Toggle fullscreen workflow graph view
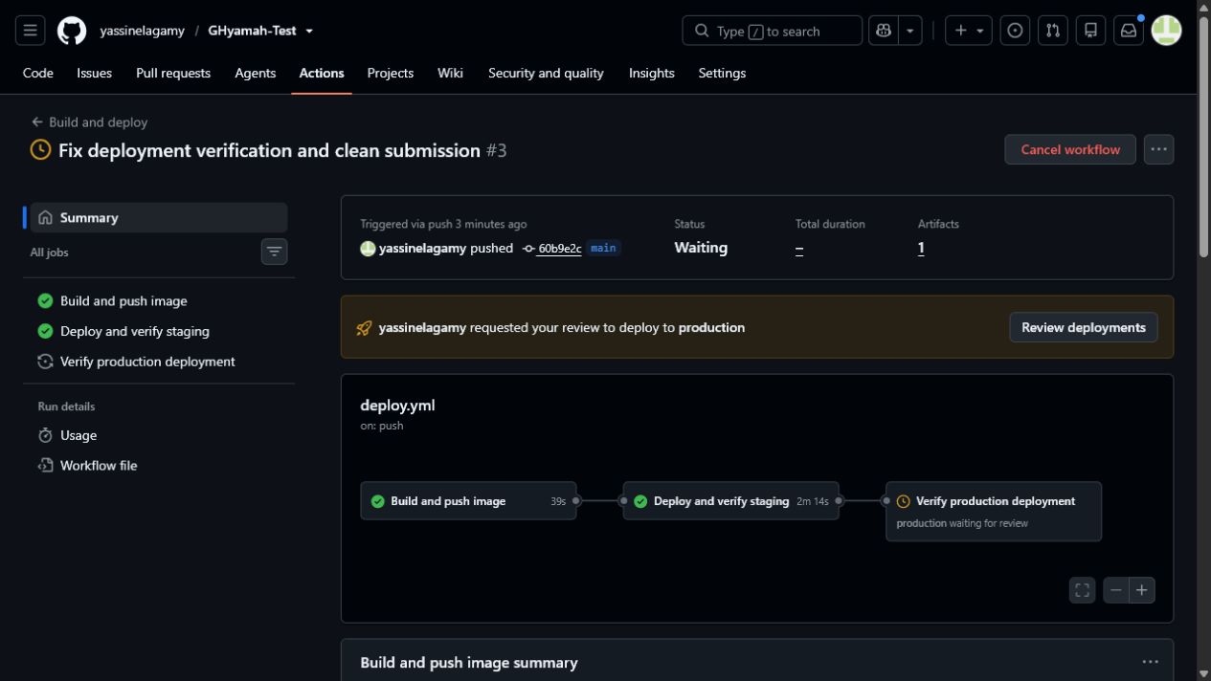1211x681 pixels. click(1083, 590)
